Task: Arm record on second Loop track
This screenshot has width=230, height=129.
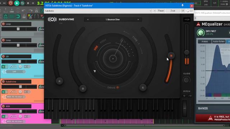Action: [x=3, y=40]
